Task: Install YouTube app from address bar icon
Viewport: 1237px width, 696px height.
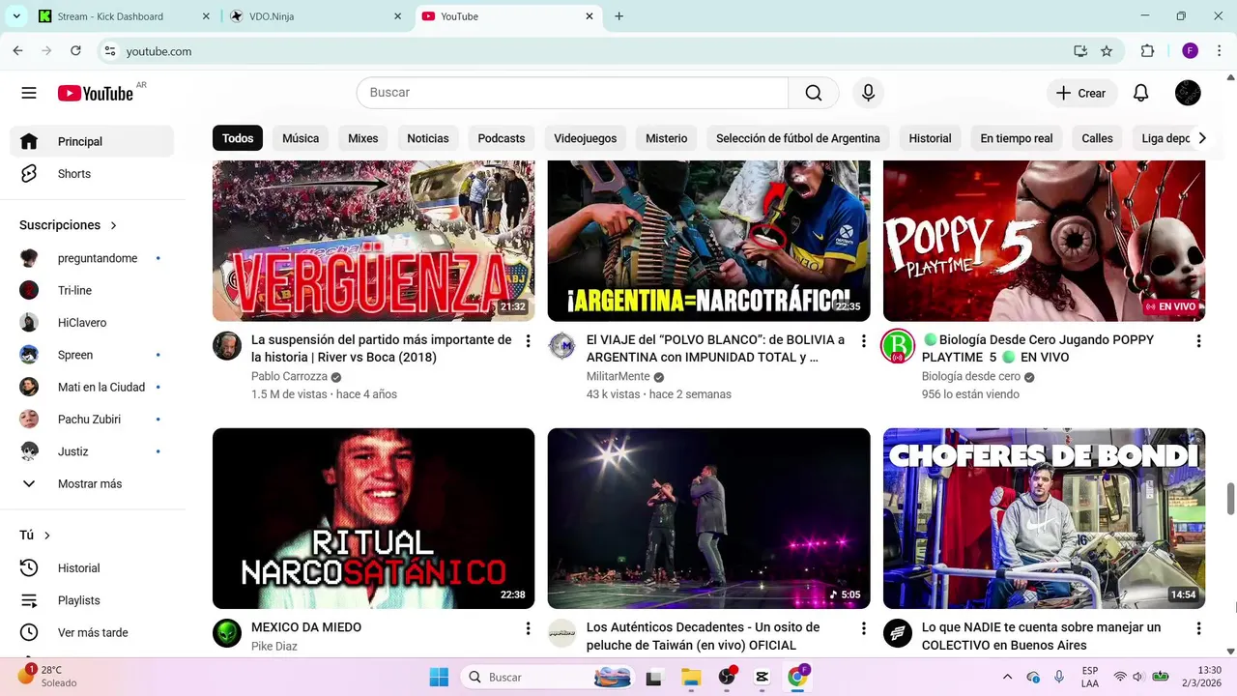Action: (x=1080, y=51)
